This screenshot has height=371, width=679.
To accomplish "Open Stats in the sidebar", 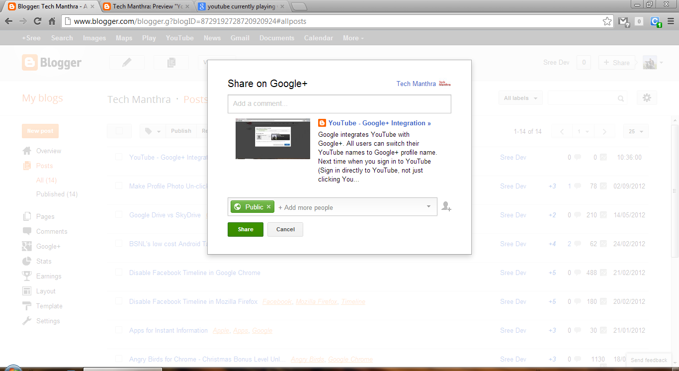I will tap(44, 261).
